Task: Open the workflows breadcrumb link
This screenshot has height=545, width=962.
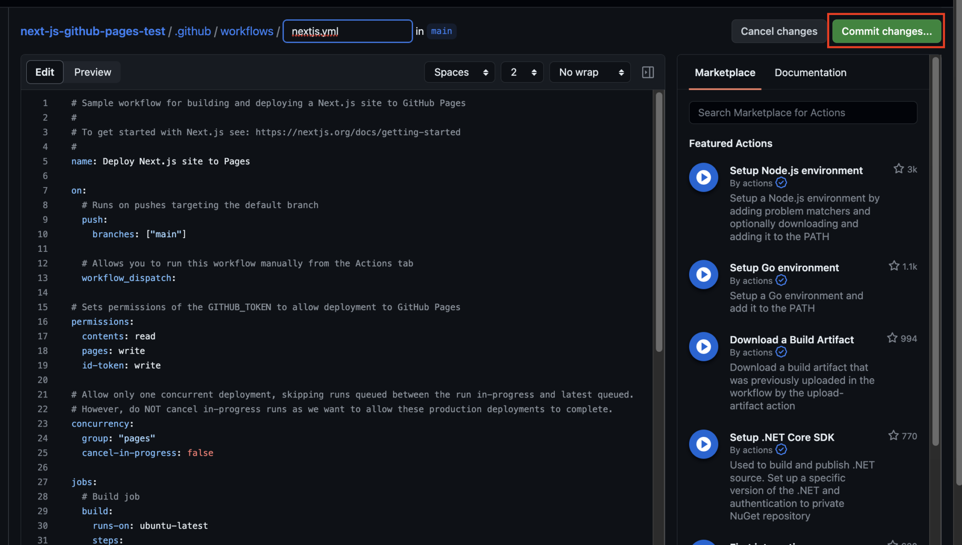Action: click(x=247, y=31)
